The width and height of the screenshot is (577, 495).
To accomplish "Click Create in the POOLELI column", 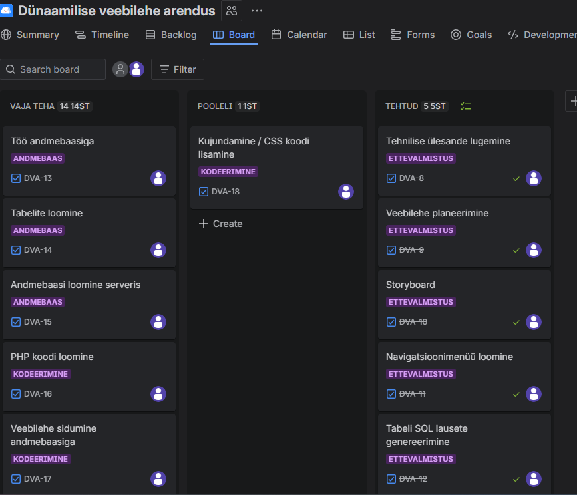I will click(221, 224).
